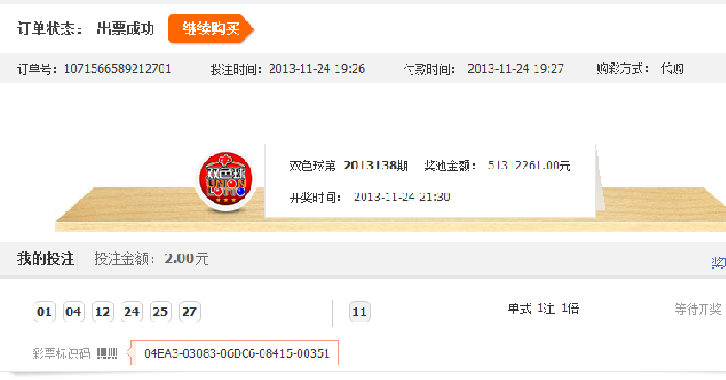This screenshot has height=380, width=726.
Task: Select red ball number 12
Action: point(102,311)
